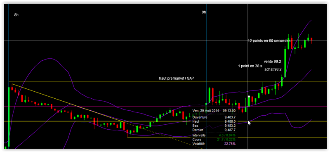Click the volatility value "22.75%"

tap(230, 144)
